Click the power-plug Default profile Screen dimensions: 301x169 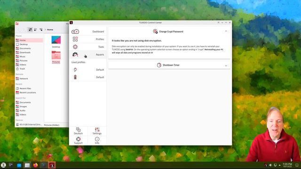88,70
